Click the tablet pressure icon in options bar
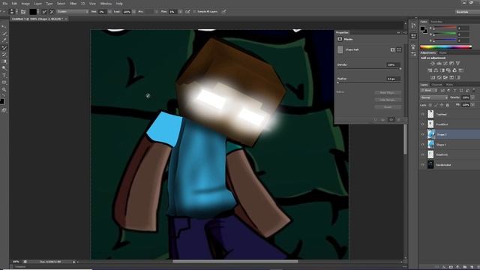480x270 pixels. 223,12
